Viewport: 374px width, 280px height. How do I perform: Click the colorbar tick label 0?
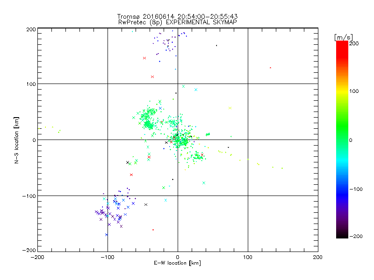pos(351,140)
